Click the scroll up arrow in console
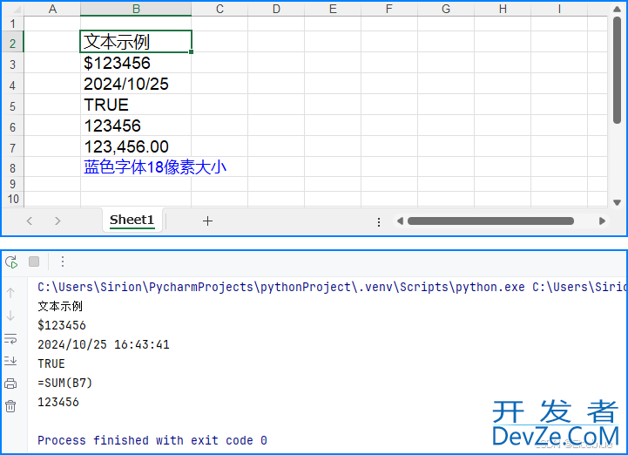Viewport: 628px width, 455px height. point(10,293)
